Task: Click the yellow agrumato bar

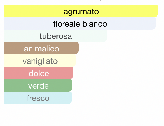Action: pos(81,11)
